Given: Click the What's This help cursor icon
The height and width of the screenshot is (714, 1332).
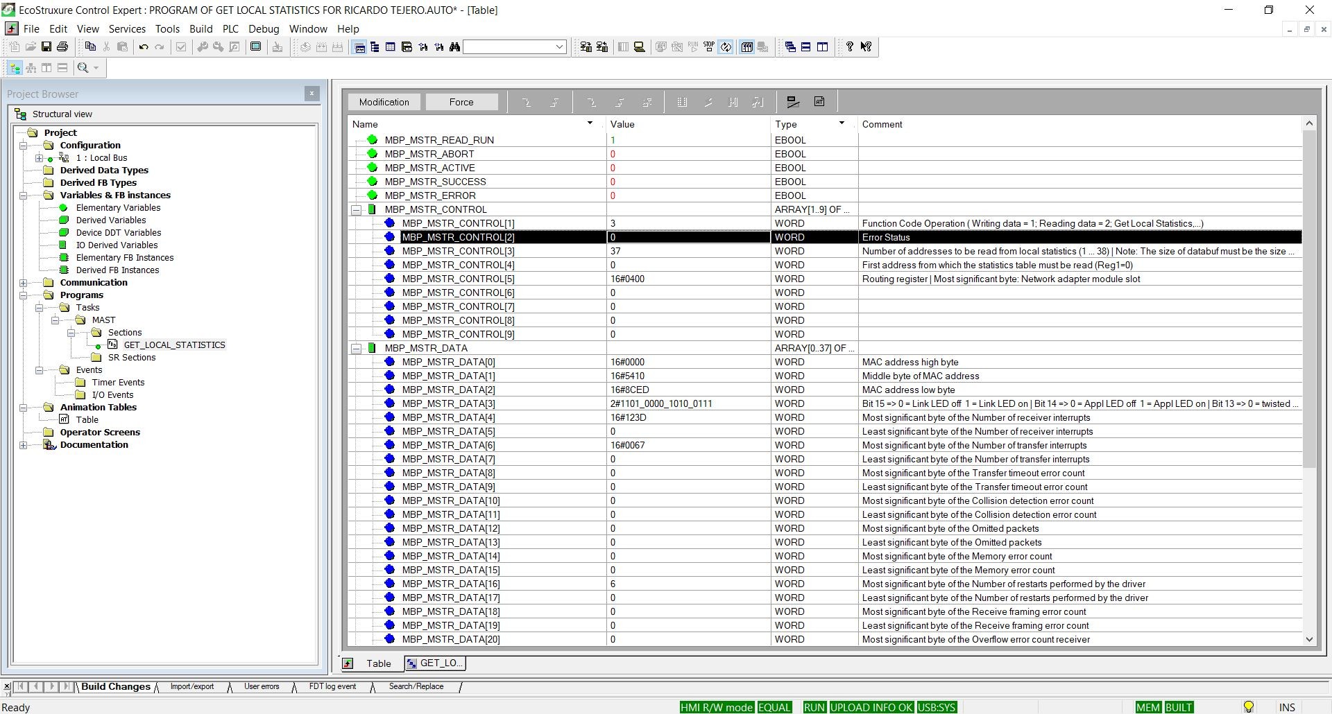Looking at the screenshot, I should pos(866,46).
